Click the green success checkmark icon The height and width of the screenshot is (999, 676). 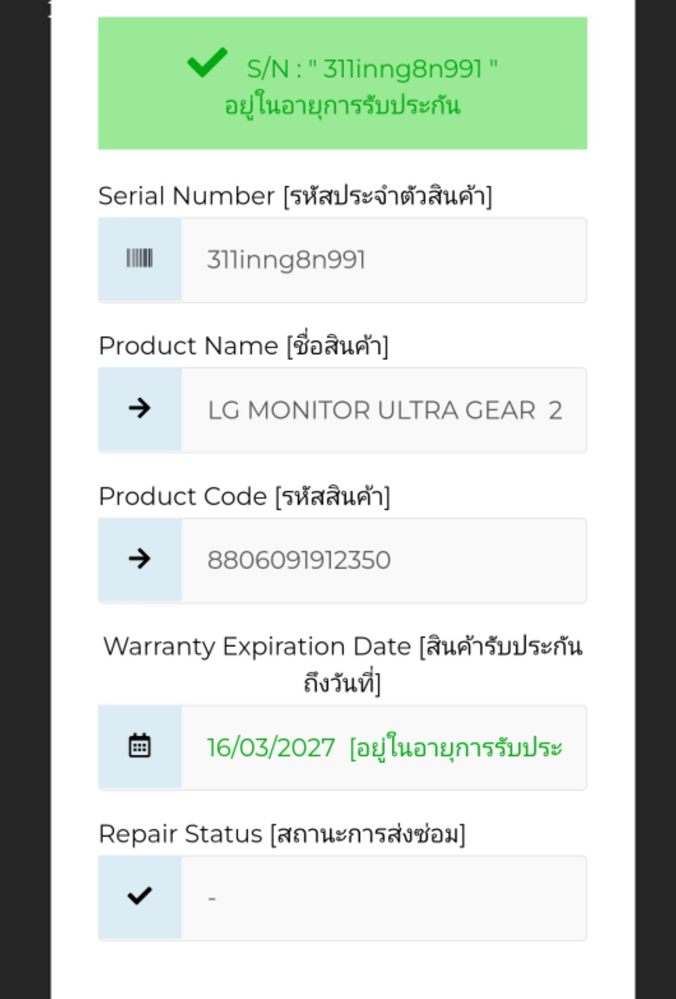tap(208, 63)
